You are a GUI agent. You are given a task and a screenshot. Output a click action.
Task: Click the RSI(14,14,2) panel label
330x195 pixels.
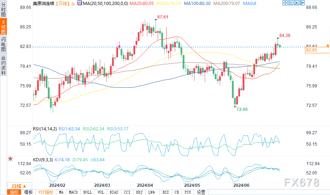[x=45, y=129]
